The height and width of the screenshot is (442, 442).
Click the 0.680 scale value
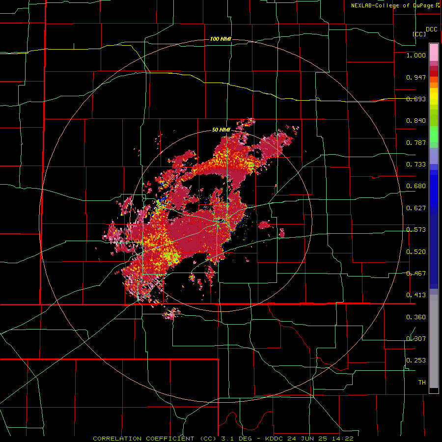click(416, 186)
